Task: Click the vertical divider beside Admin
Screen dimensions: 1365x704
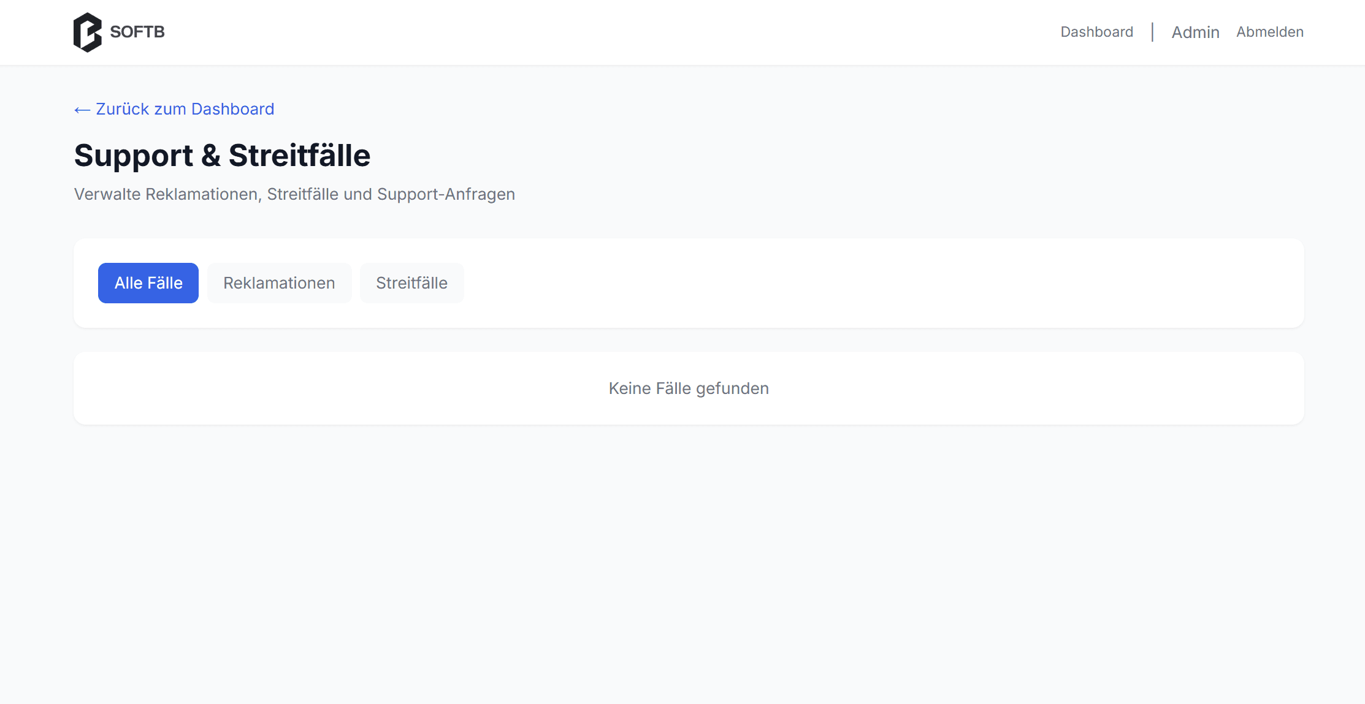Action: coord(1152,32)
